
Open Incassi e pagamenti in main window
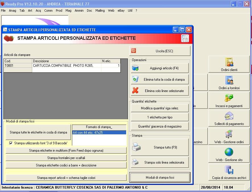point(229,100)
